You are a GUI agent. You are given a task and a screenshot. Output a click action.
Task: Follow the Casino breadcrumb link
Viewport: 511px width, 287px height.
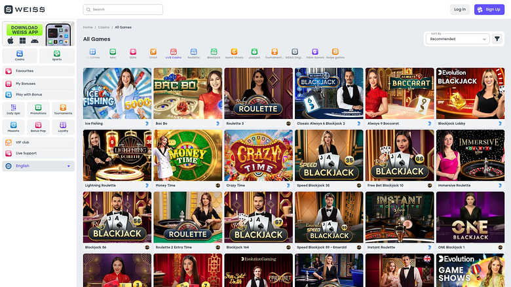click(104, 27)
